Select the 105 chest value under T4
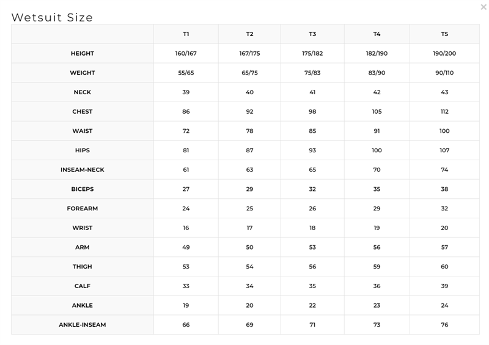 click(x=377, y=111)
